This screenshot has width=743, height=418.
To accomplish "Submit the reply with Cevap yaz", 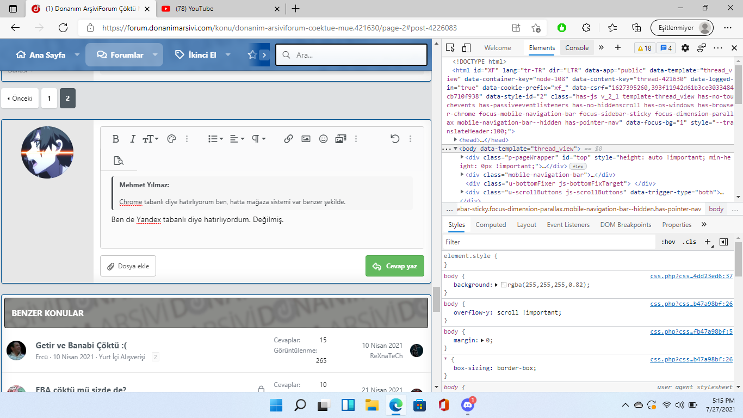I will tap(394, 266).
